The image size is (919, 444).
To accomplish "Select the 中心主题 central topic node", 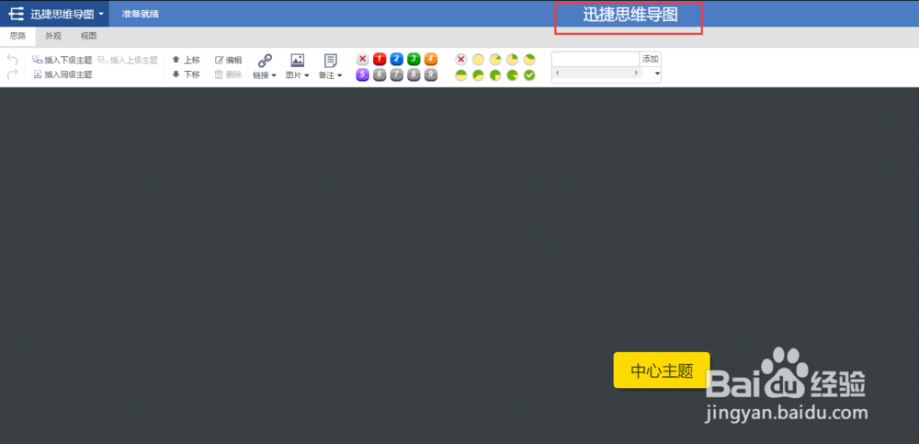I will 662,370.
